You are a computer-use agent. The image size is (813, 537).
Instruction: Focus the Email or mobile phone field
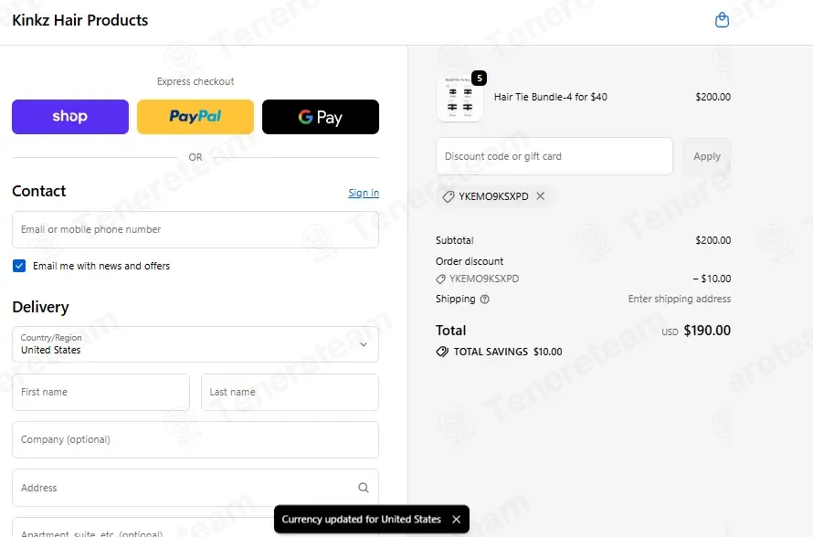[x=195, y=229]
